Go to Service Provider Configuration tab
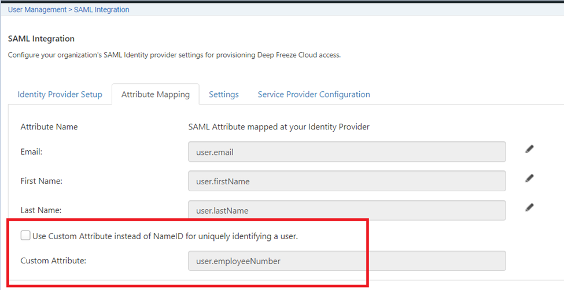Viewport: 564px width, 290px height. coord(314,94)
